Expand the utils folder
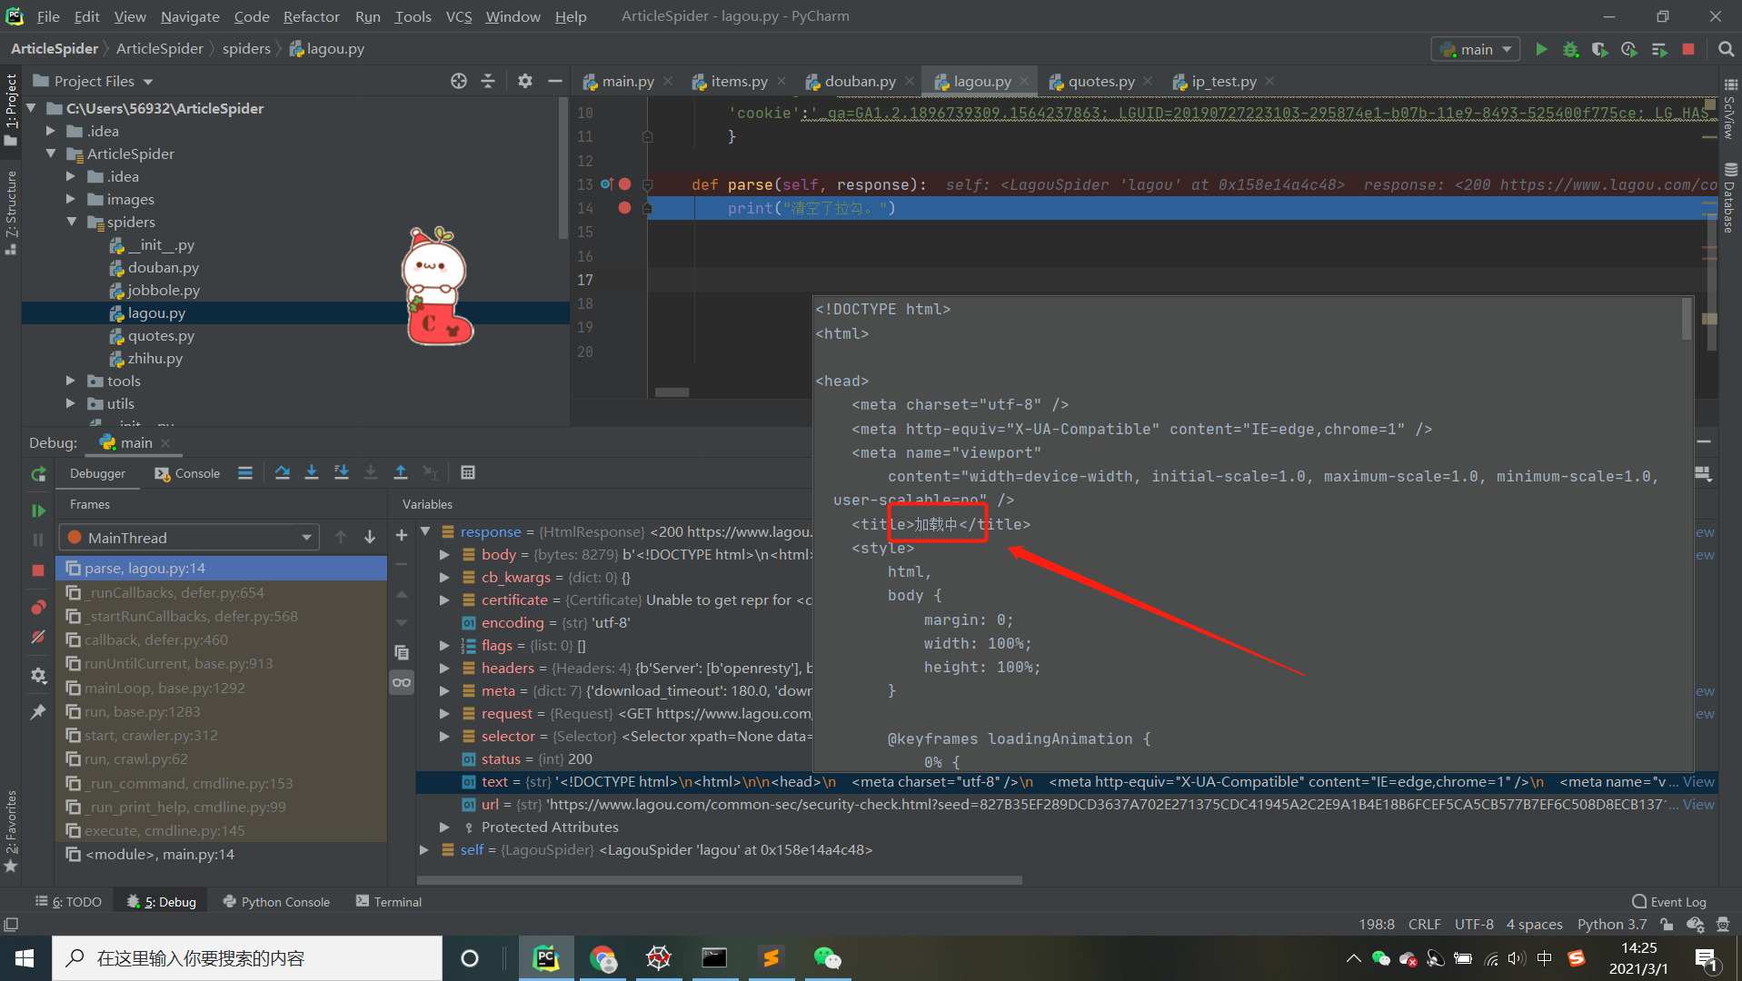The height and width of the screenshot is (981, 1742). click(71, 403)
